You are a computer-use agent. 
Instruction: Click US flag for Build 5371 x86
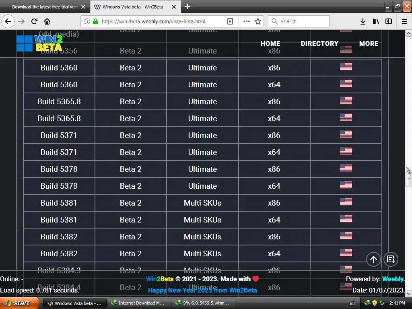coord(346,134)
